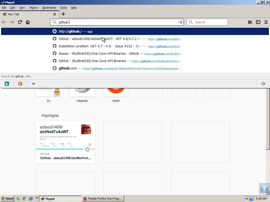
Task: Search with Wikipedia engine icon
Action: point(34,84)
